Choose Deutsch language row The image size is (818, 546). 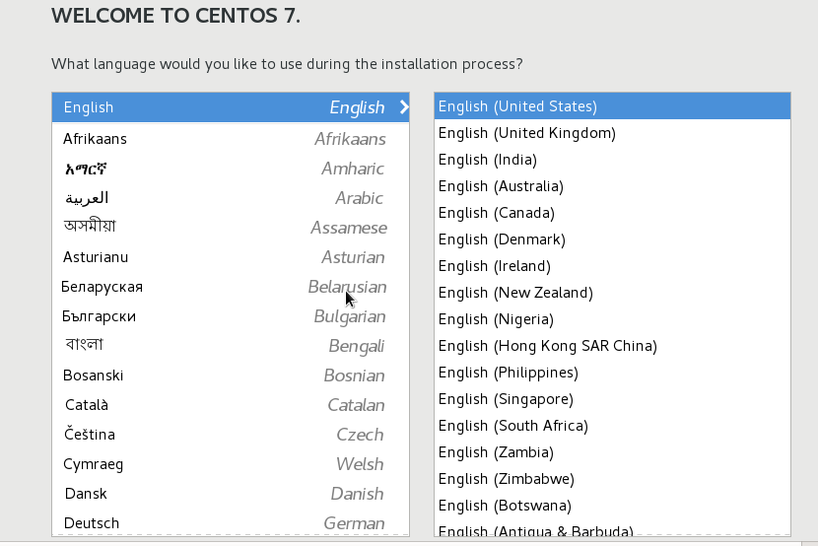(231, 522)
